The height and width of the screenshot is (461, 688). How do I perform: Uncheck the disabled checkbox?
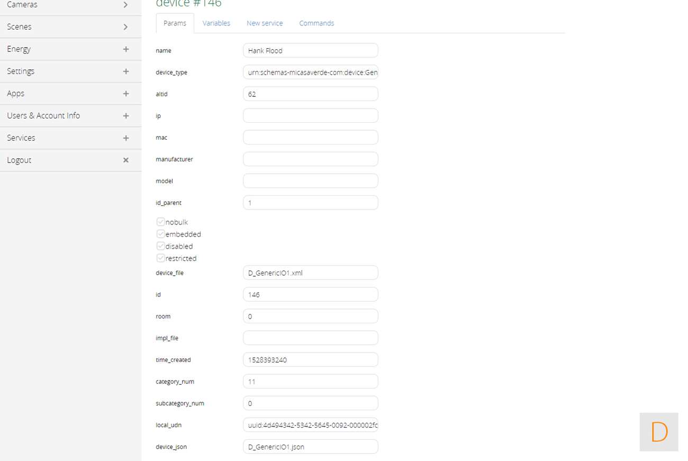tap(160, 246)
